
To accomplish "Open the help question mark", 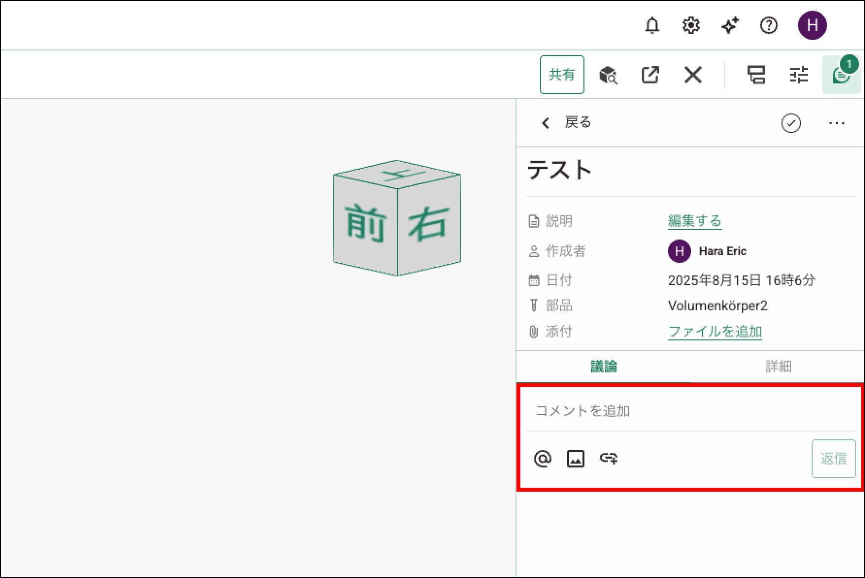I will (768, 25).
